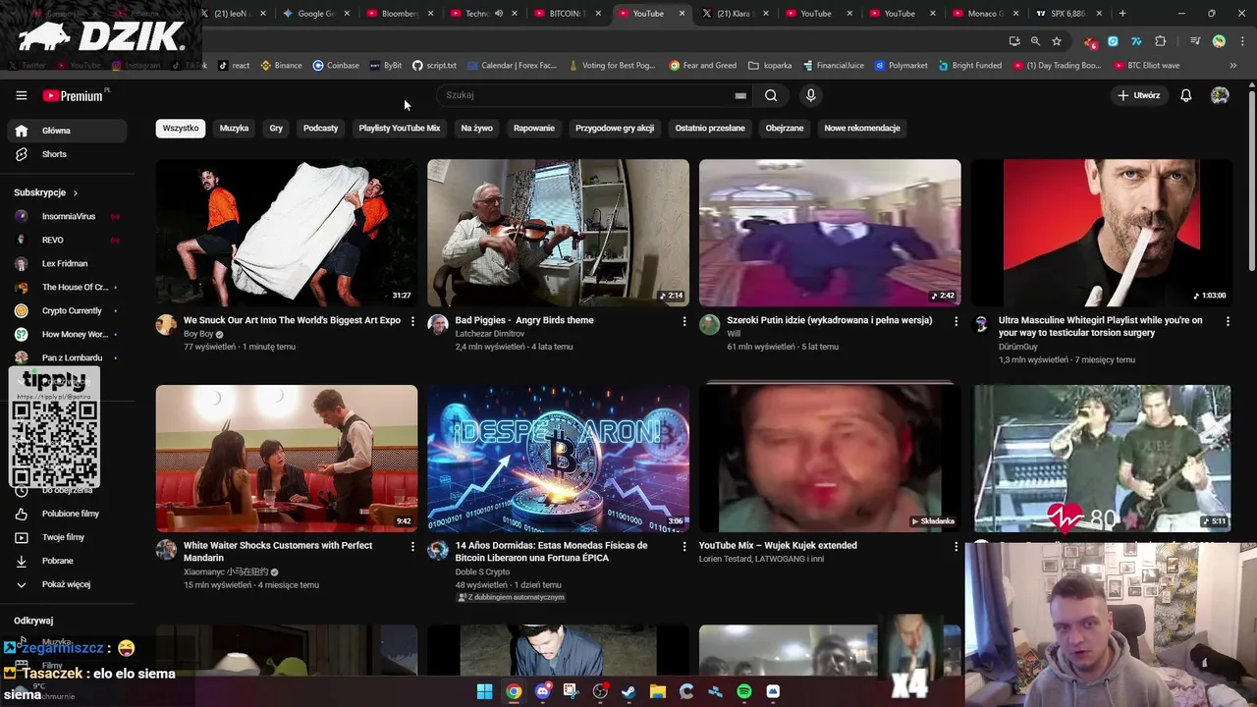Select Nowe rekomendacje filter chip

pos(862,128)
